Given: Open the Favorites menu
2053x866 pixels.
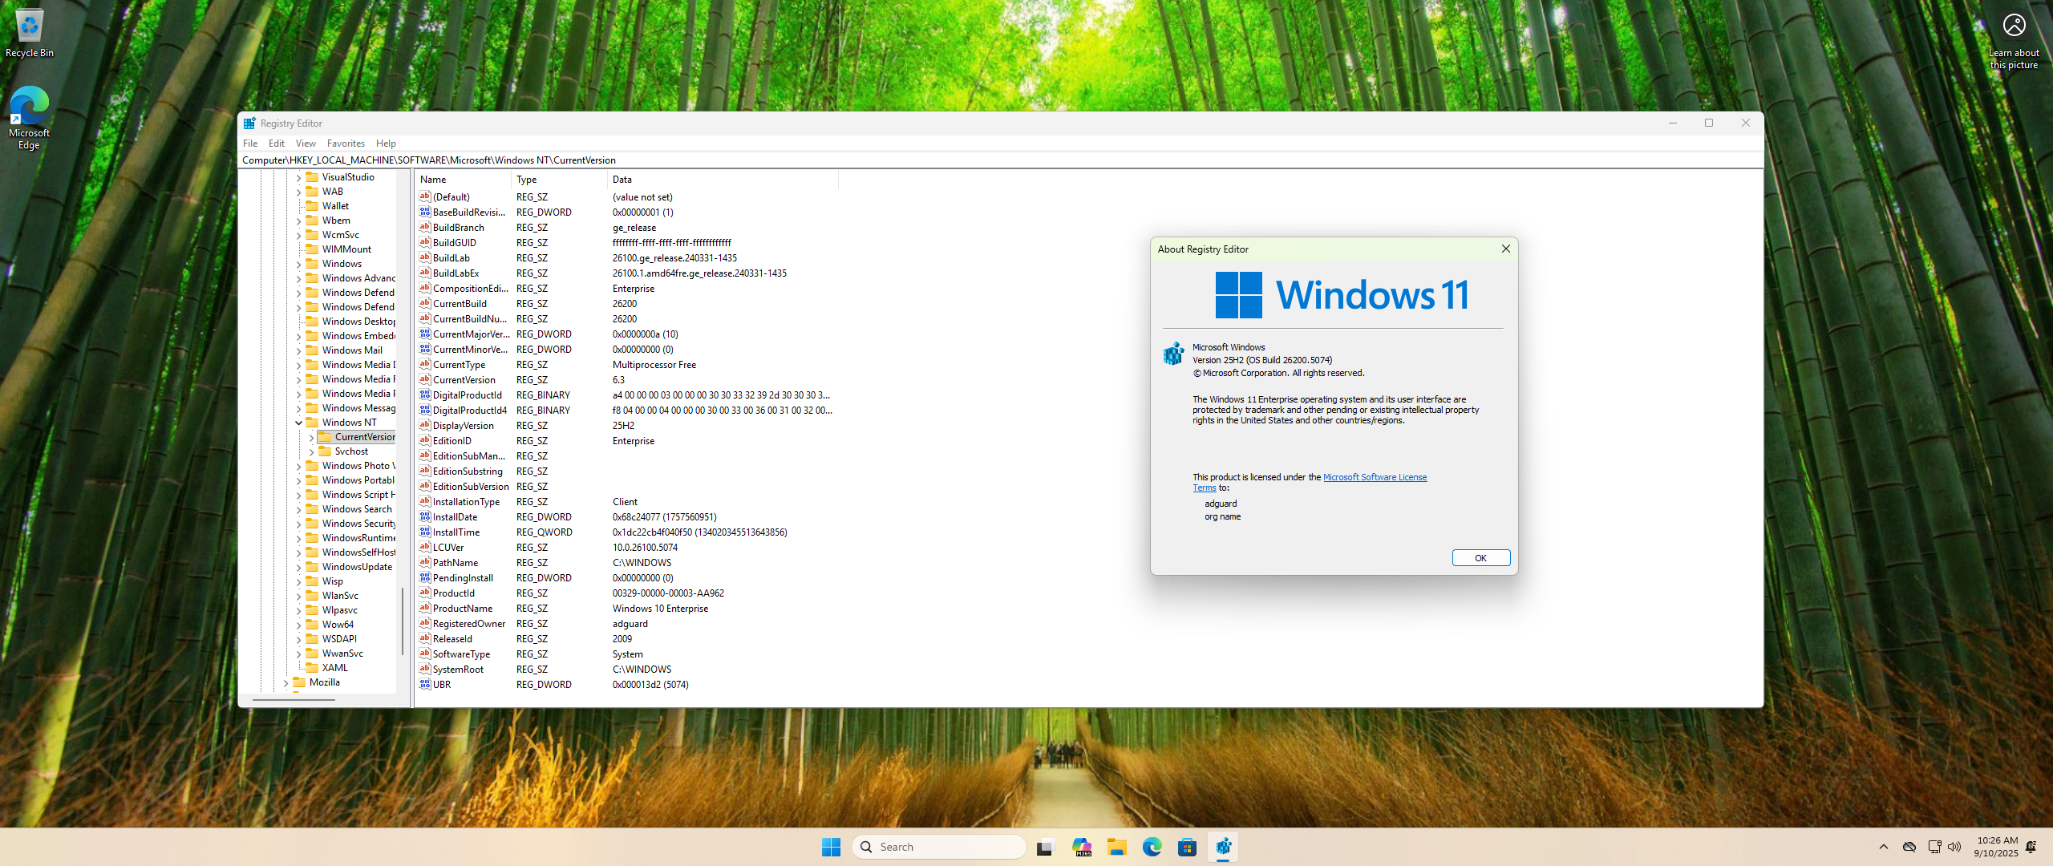Looking at the screenshot, I should (x=346, y=144).
